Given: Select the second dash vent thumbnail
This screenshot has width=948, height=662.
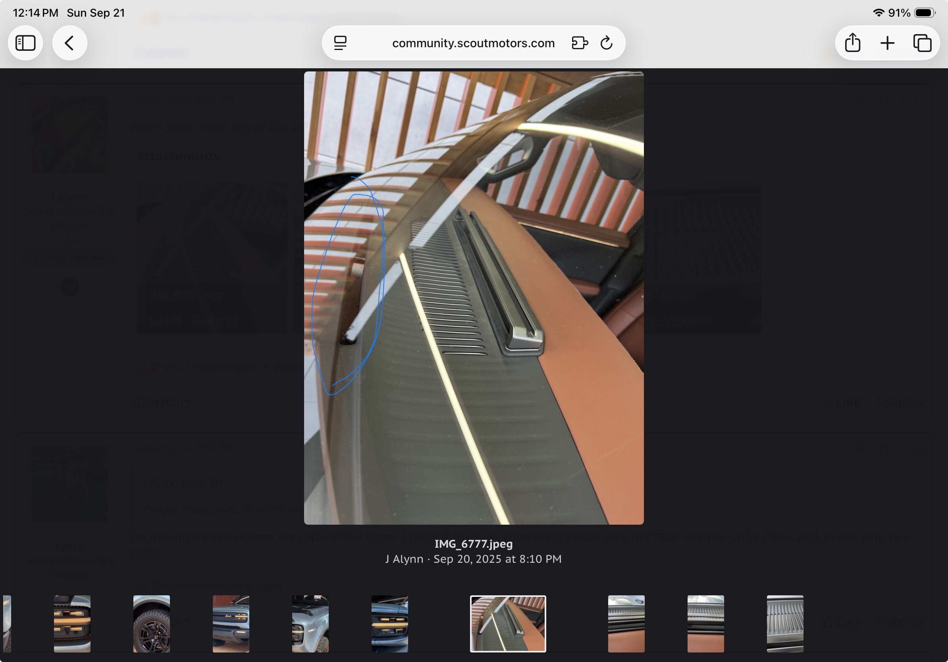Looking at the screenshot, I should tap(705, 623).
